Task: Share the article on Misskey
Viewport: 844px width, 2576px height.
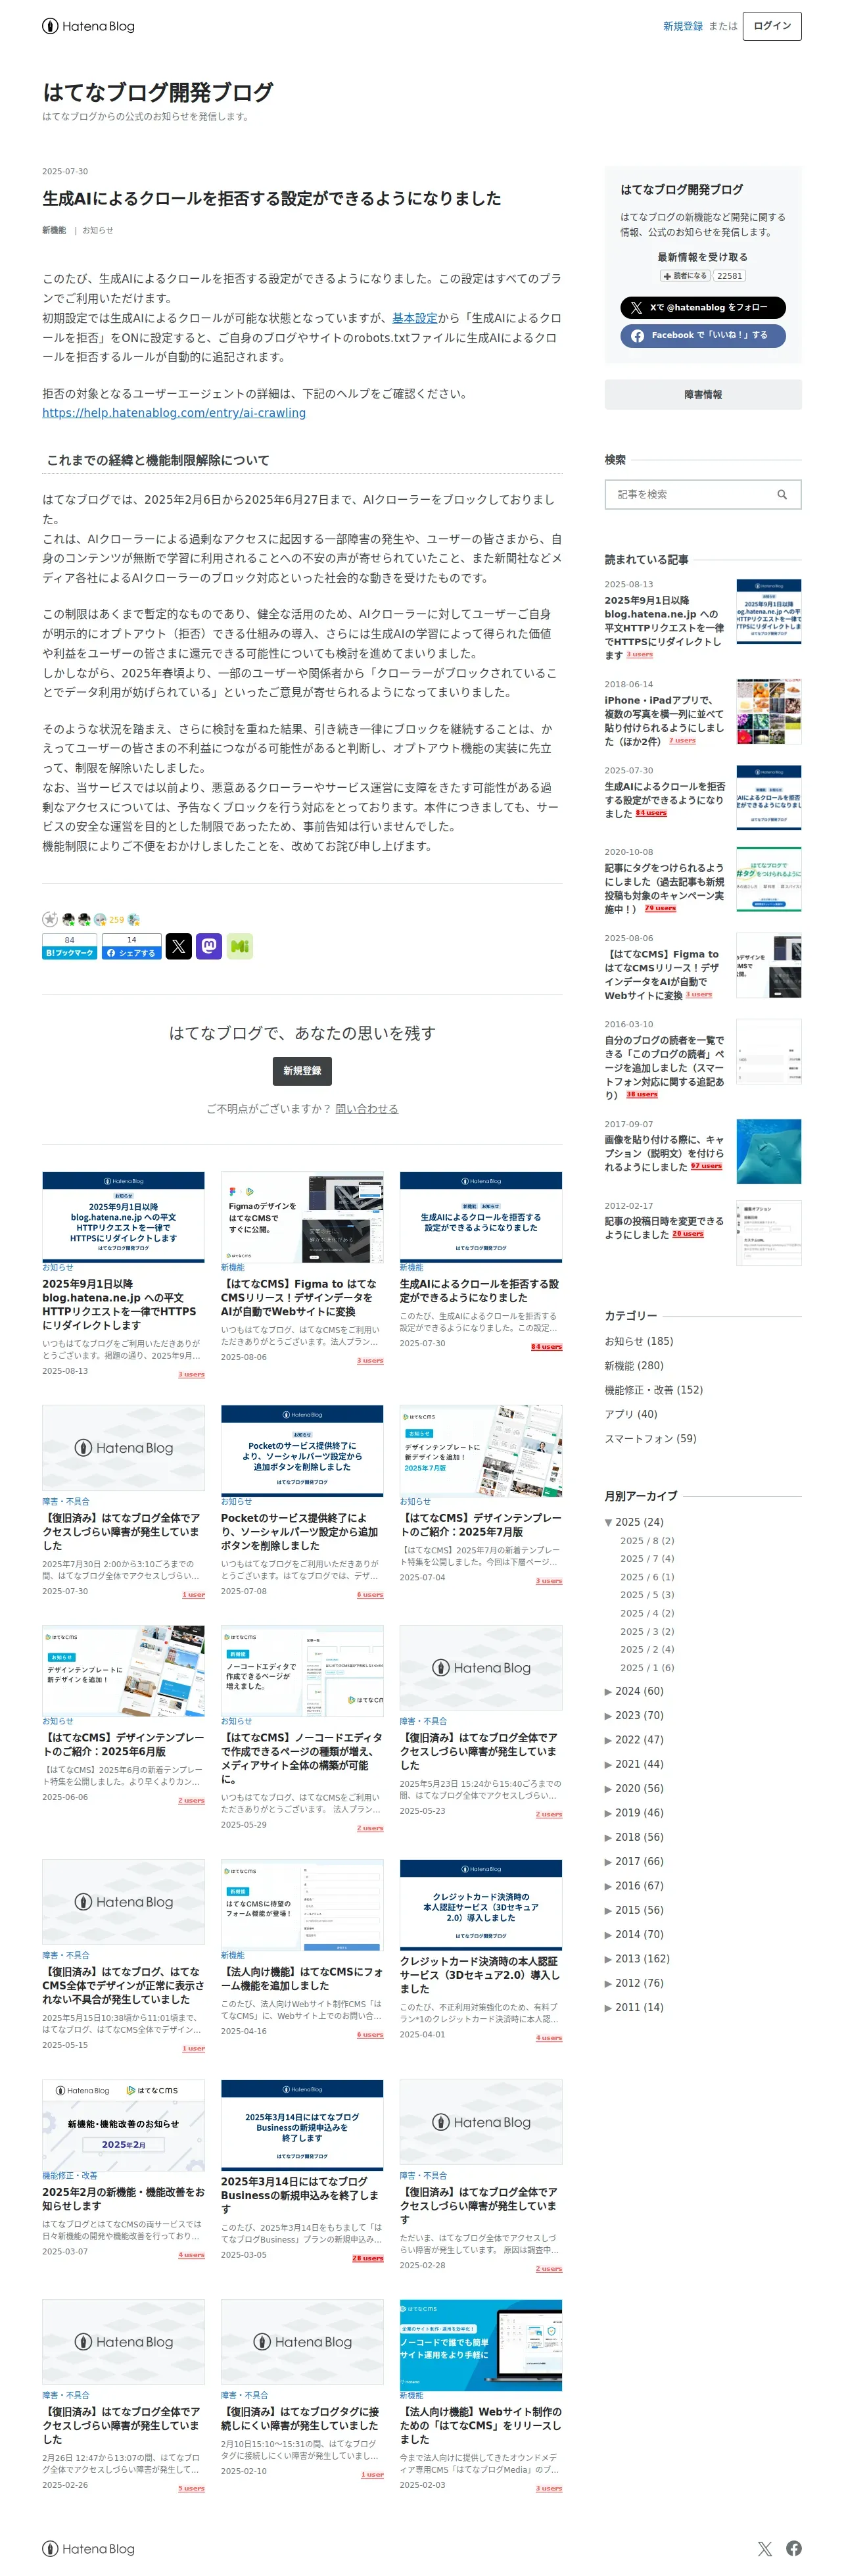Action: (239, 946)
